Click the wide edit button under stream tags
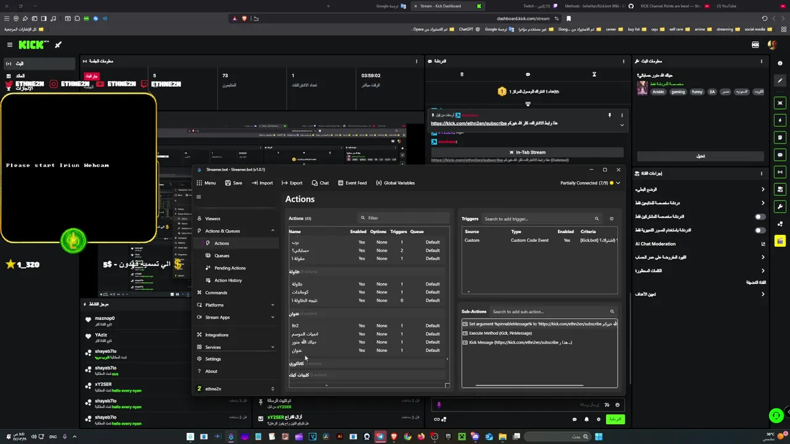The width and height of the screenshot is (790, 444). pos(701,156)
